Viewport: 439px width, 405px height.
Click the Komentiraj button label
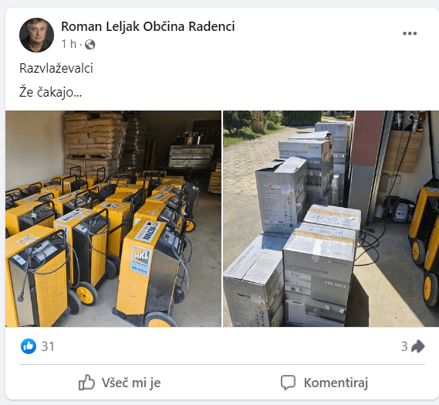click(336, 383)
